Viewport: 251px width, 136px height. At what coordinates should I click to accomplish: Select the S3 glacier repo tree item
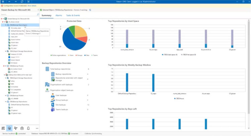click(16, 113)
